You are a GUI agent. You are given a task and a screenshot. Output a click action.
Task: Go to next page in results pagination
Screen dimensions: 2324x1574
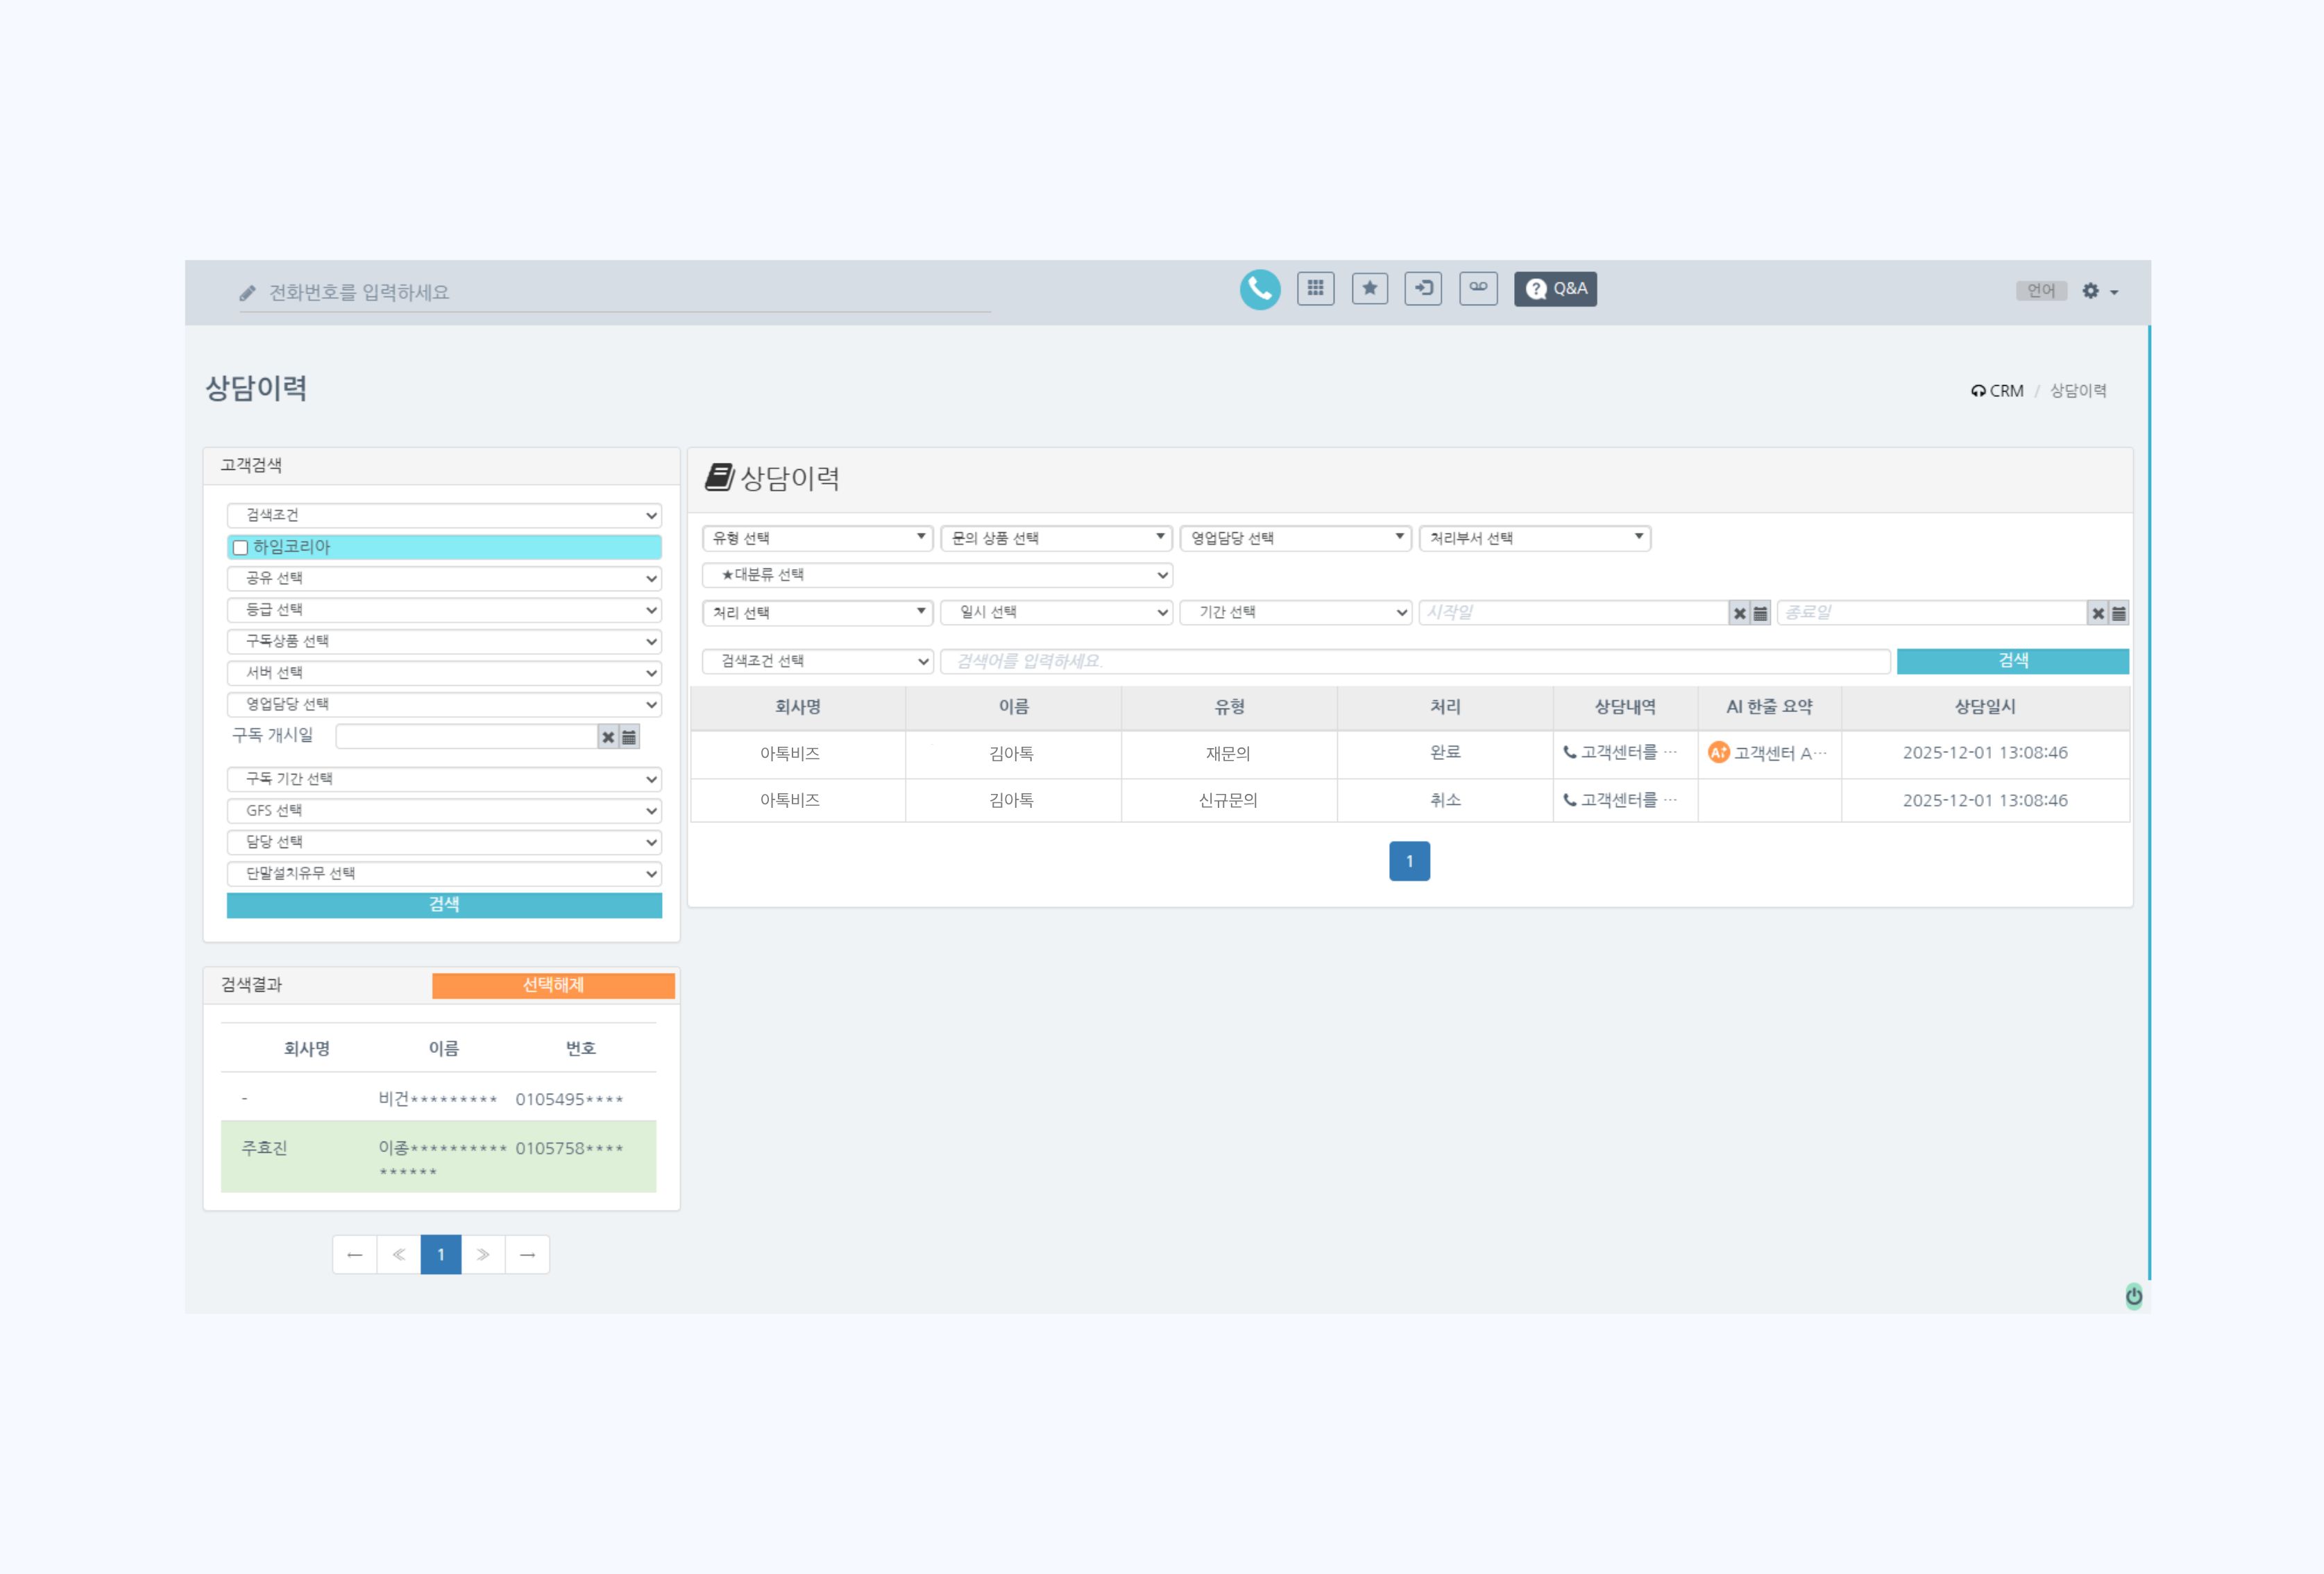[483, 1255]
